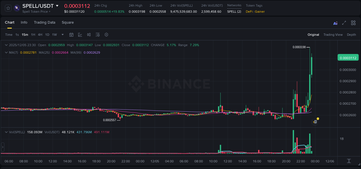361x169 pixels.
Task: Open chart settings via the hexagon gear
Action: point(106,35)
